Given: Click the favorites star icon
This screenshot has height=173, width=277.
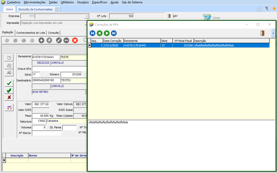Looking at the screenshot, I should 274,8.
